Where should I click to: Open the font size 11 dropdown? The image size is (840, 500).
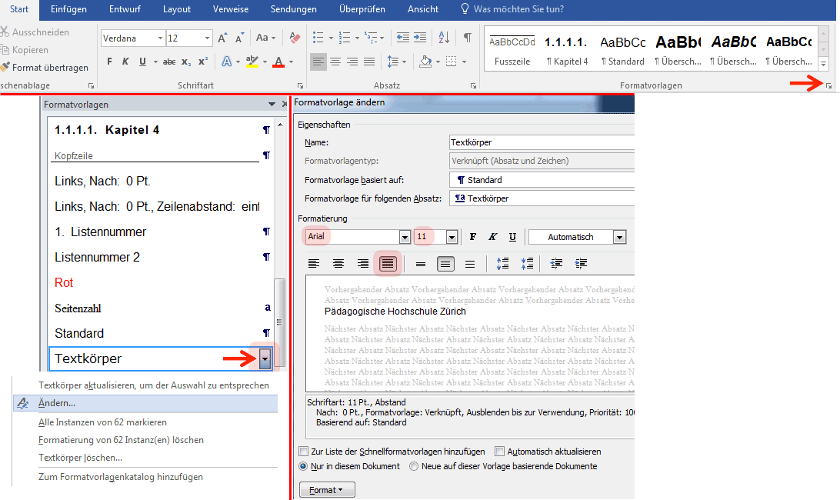tap(452, 237)
